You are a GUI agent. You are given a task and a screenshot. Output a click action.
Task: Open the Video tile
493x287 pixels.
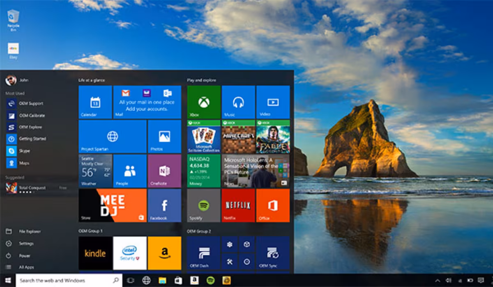click(x=273, y=102)
